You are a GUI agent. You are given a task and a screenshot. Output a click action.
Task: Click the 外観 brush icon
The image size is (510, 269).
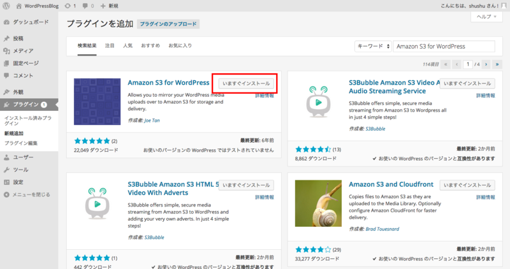[6, 92]
